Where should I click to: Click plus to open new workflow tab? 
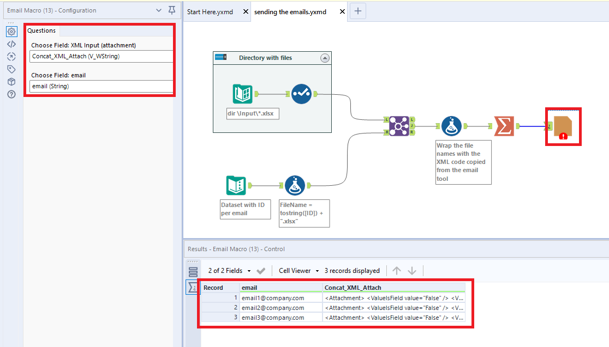click(357, 10)
